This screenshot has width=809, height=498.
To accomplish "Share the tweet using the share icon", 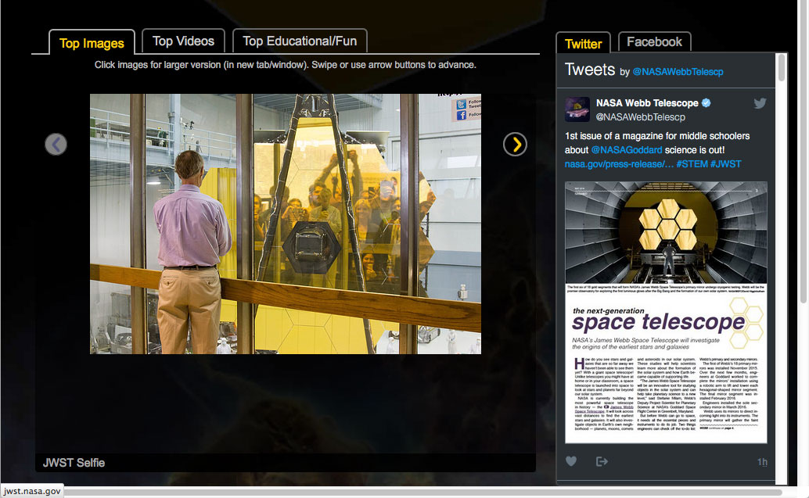I will point(602,461).
